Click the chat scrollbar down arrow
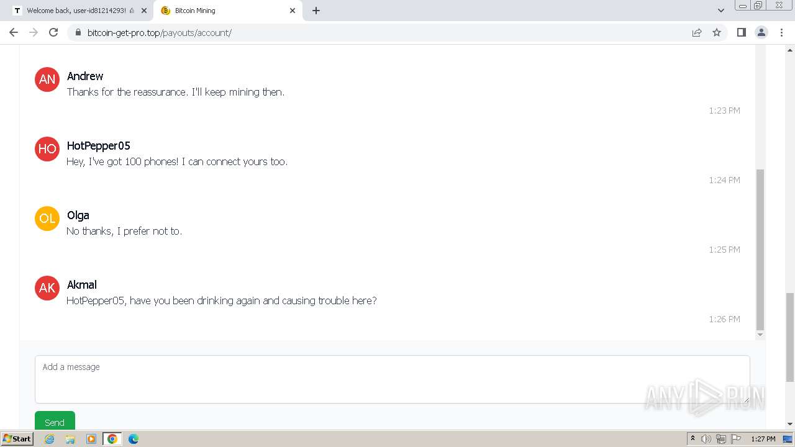This screenshot has height=447, width=795. point(760,335)
